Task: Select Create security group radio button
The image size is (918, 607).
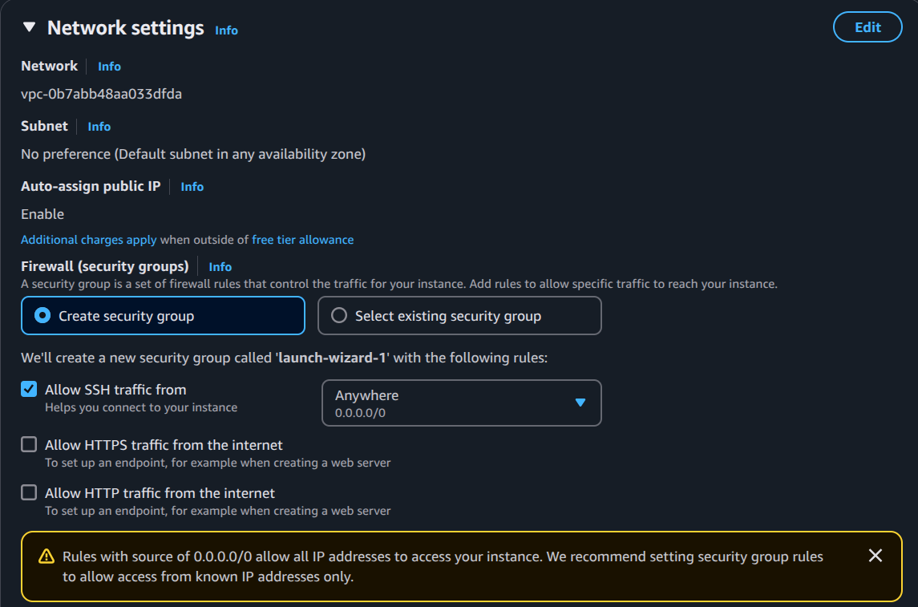Action: [163, 315]
